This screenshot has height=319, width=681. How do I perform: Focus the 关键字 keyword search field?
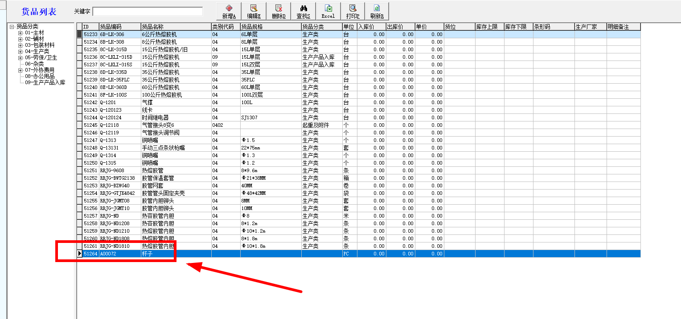tap(148, 12)
